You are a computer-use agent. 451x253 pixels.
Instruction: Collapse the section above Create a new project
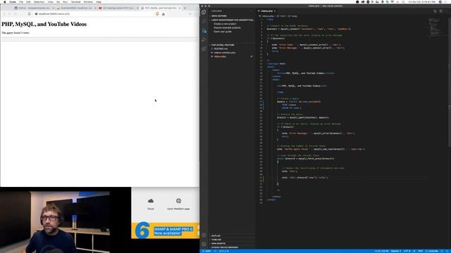[232, 20]
